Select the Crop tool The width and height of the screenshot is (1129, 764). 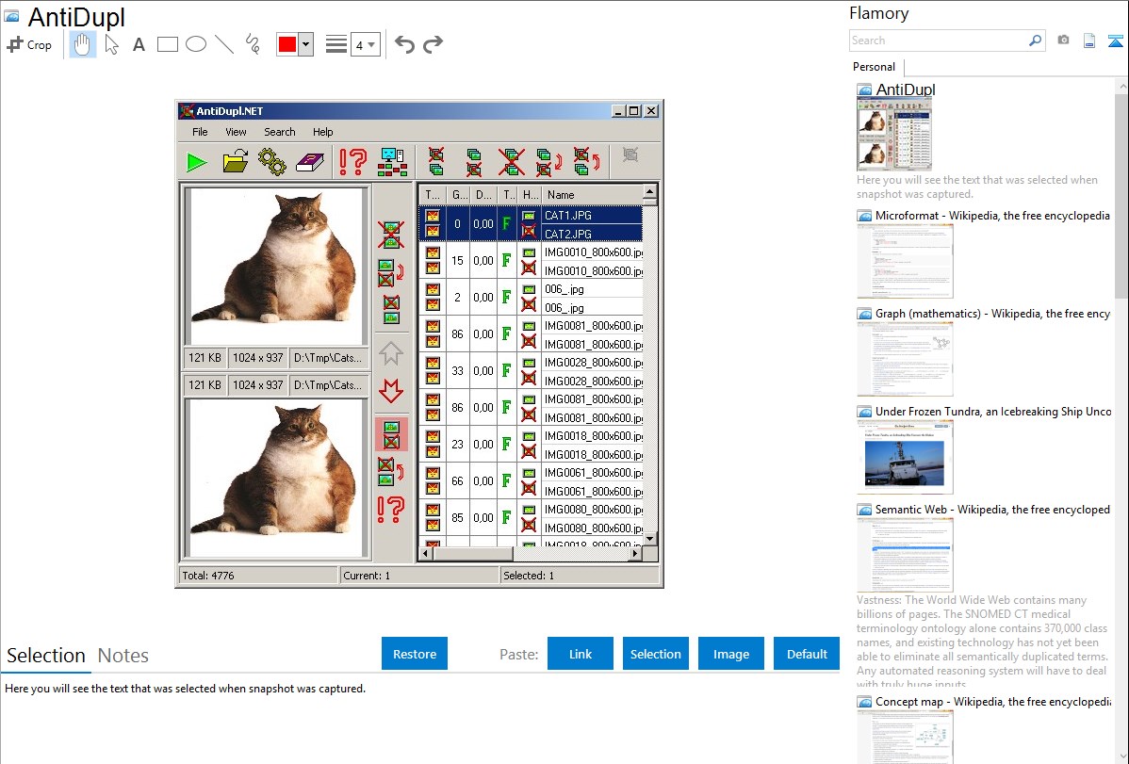tap(29, 44)
